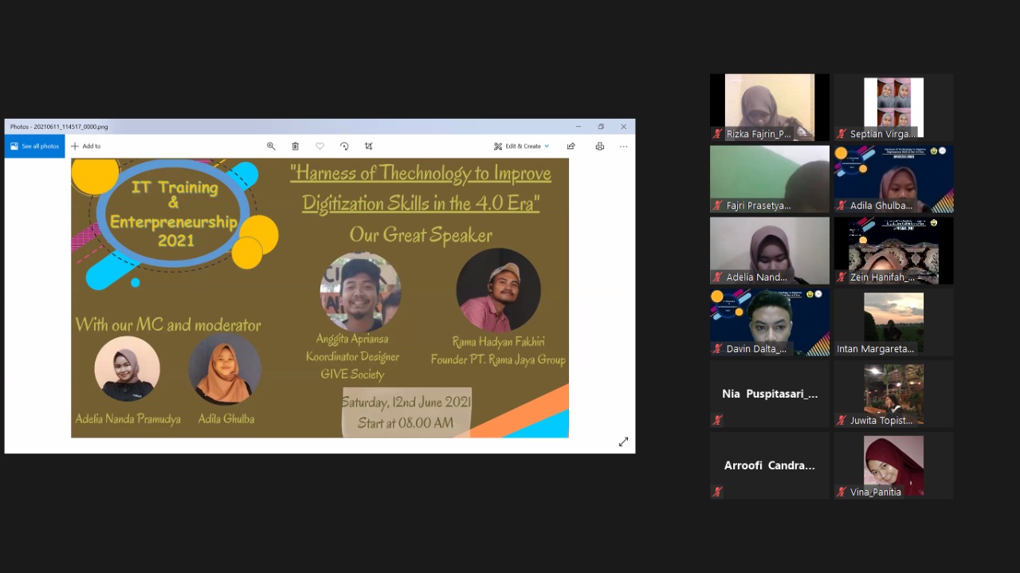Click Nia Puspitasari participant tile
This screenshot has height=573, width=1020.
click(x=769, y=394)
